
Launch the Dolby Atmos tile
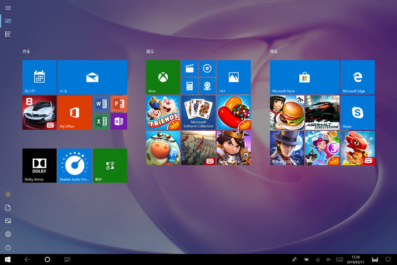tap(40, 166)
